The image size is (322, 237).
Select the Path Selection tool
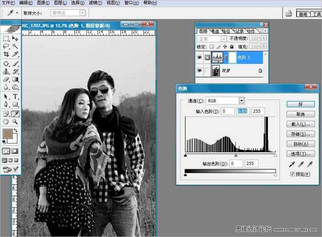coord(6,96)
